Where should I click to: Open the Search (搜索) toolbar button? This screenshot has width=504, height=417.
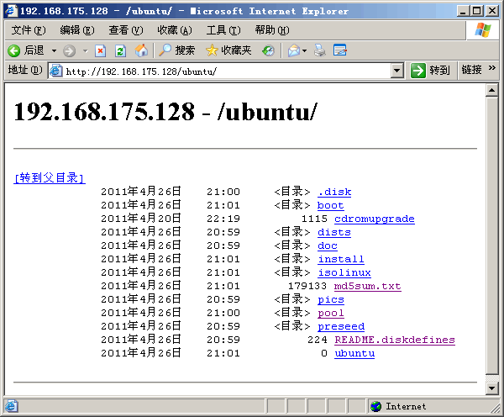click(x=177, y=50)
